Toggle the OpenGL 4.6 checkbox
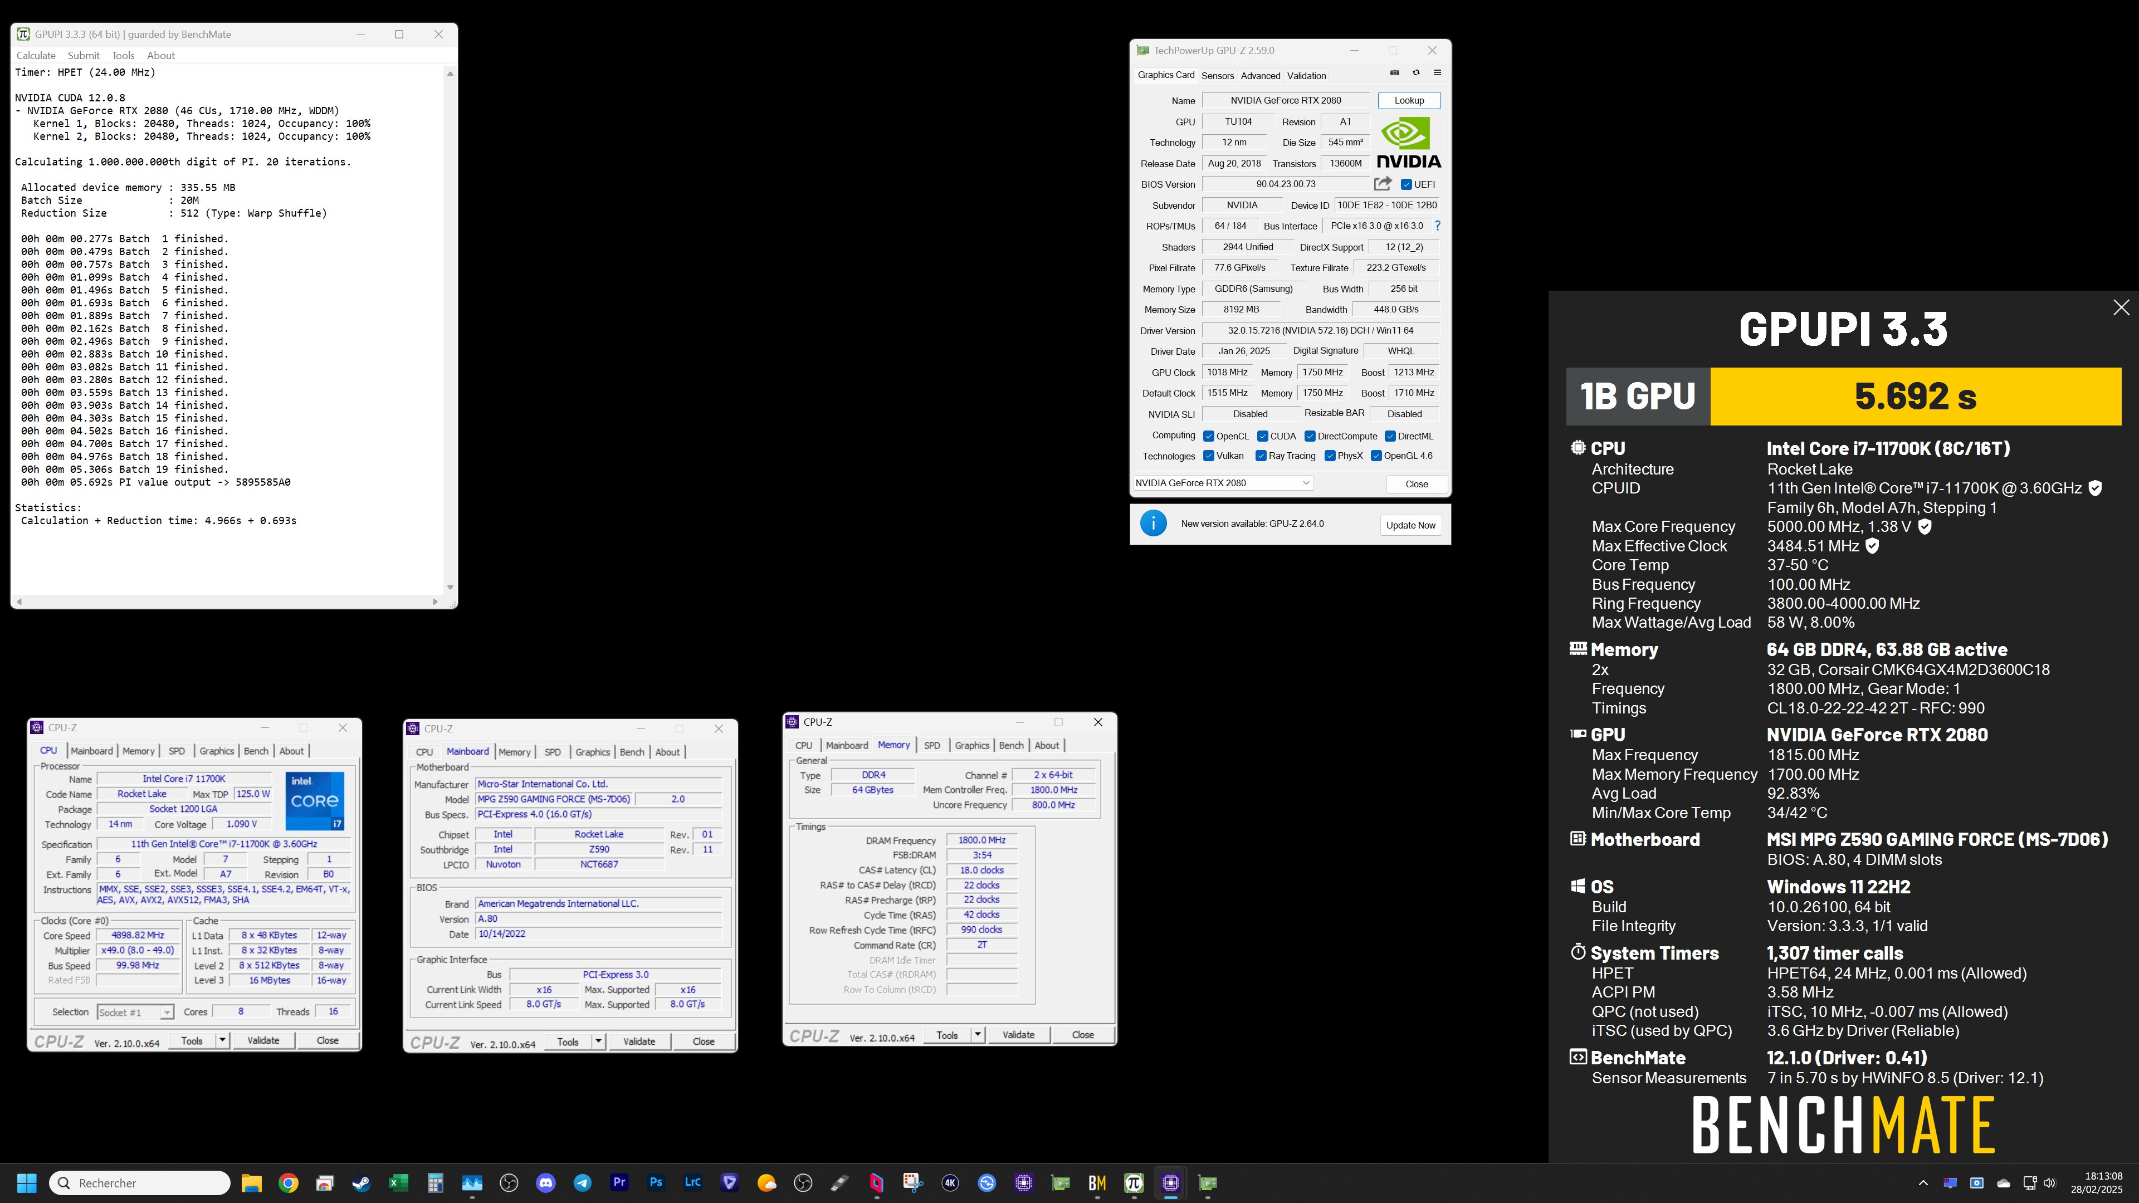Image resolution: width=2139 pixels, height=1203 pixels. tap(1376, 456)
